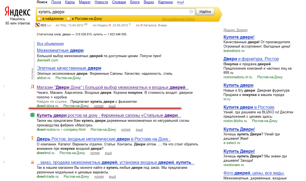Tick the 'в найденном' checkbox
This screenshot has width=306, height=181.
click(x=39, y=19)
